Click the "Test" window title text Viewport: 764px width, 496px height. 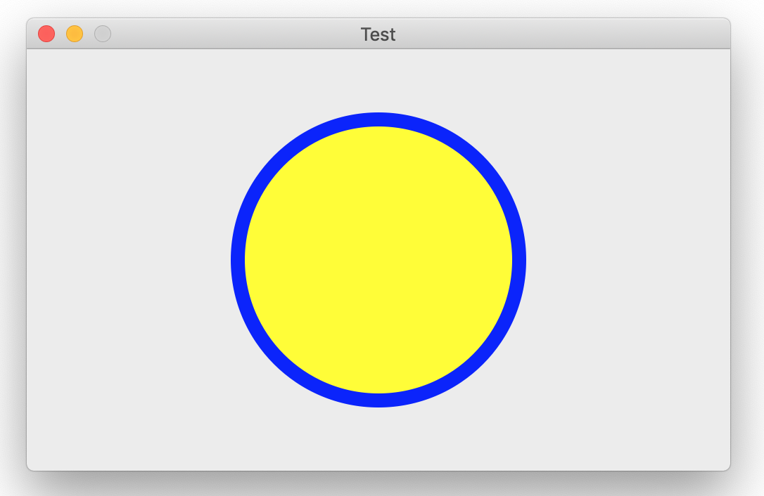click(x=378, y=34)
